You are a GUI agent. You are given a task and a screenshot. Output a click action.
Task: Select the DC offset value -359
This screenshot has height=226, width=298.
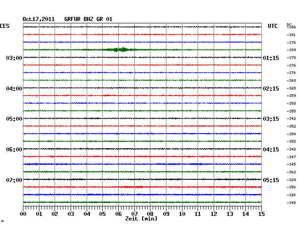point(291,96)
